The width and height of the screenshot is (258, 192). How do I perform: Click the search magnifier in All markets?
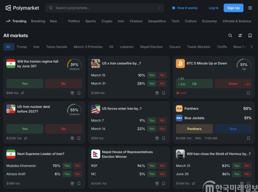230,35
